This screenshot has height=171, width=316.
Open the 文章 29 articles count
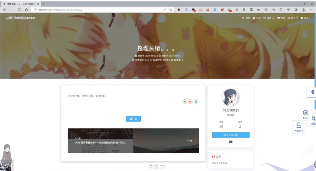point(221,124)
